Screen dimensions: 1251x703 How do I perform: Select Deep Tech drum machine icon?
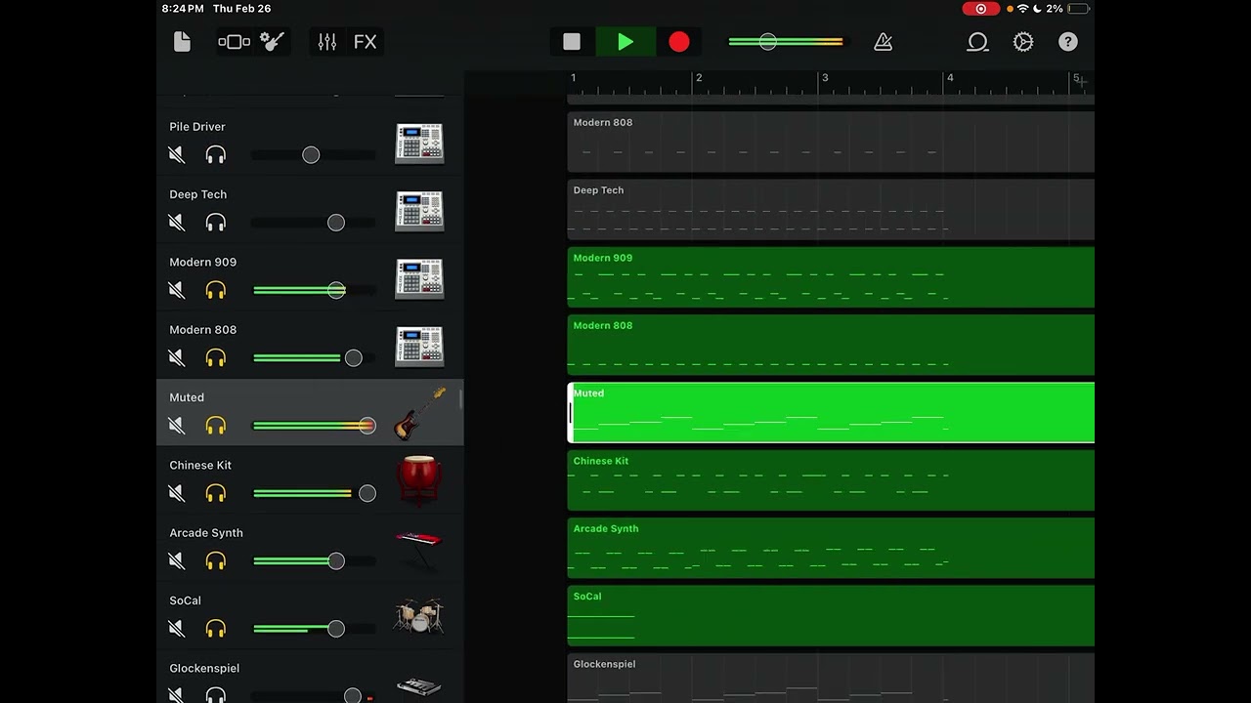pyautogui.click(x=419, y=211)
